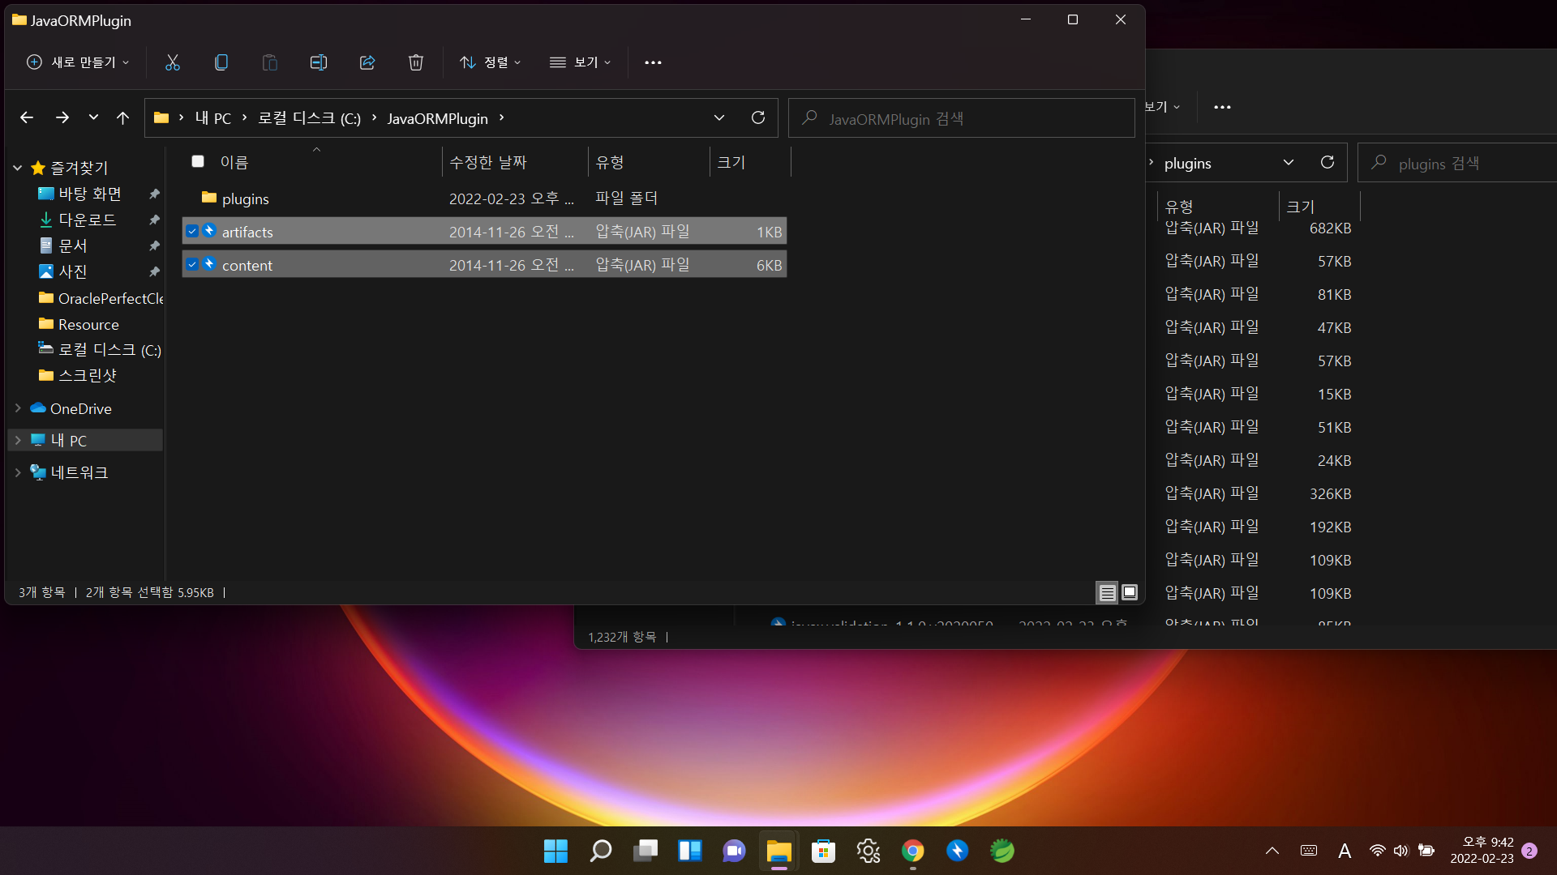Viewport: 1557px width, 875px height.
Task: Click the Cut scissors icon
Action: pyautogui.click(x=172, y=62)
